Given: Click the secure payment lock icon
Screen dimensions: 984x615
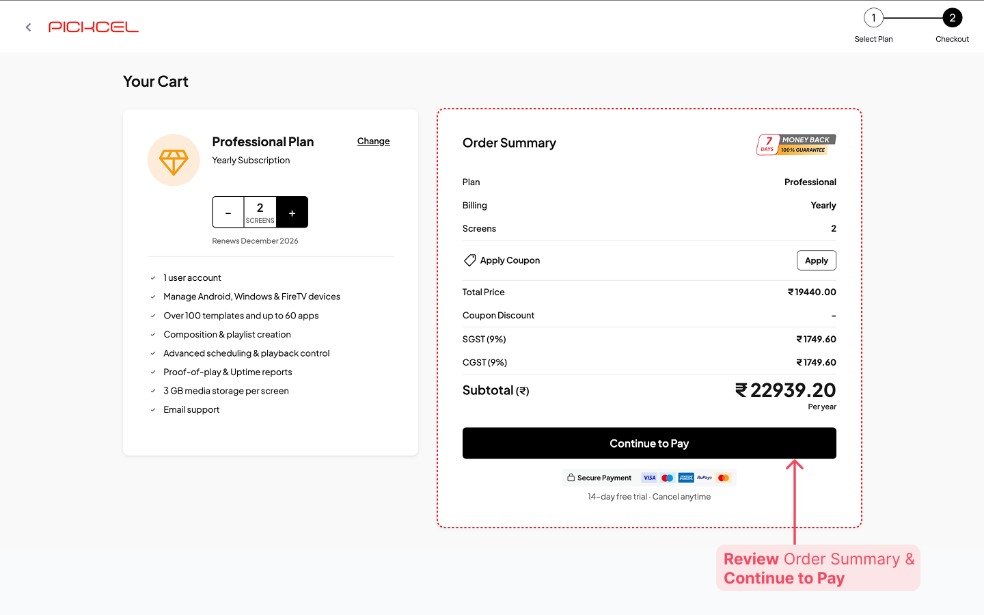Looking at the screenshot, I should (571, 478).
